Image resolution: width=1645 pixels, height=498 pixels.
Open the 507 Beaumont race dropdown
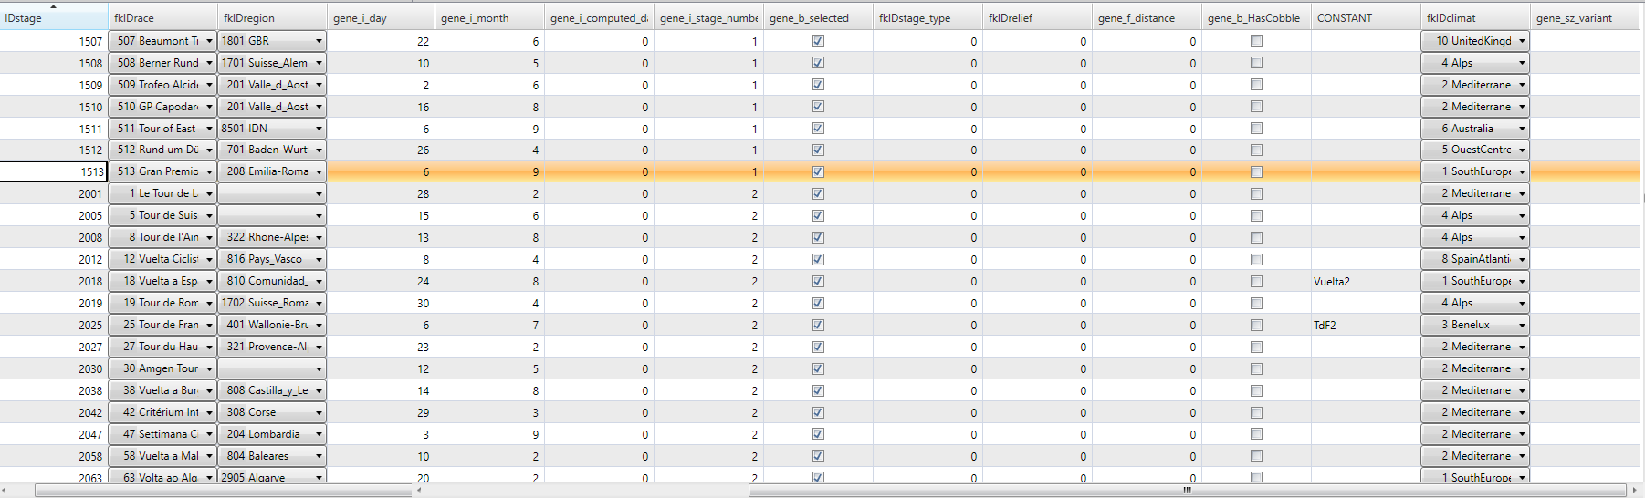coord(209,41)
